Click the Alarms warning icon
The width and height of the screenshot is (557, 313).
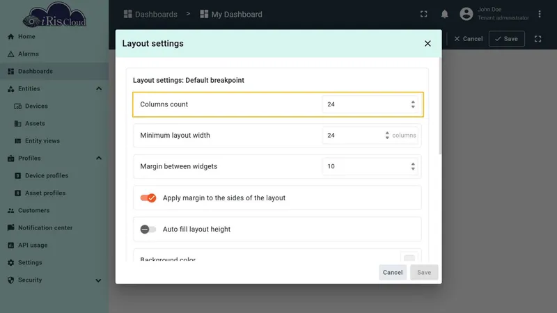pos(10,54)
